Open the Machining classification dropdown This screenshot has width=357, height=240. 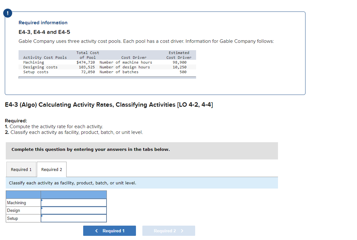click(74, 203)
